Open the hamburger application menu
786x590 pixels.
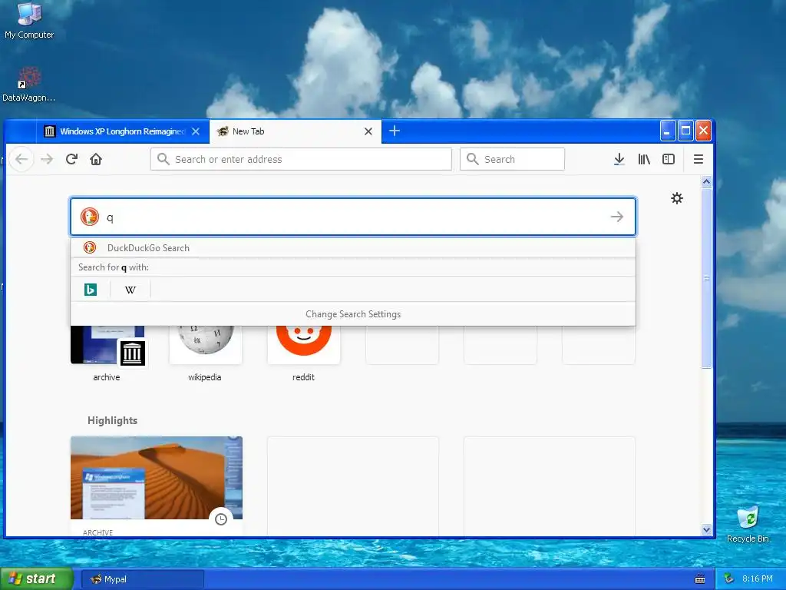[698, 160]
